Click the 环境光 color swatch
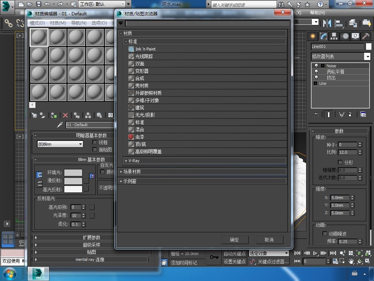This screenshot has width=374, height=281. (x=73, y=173)
